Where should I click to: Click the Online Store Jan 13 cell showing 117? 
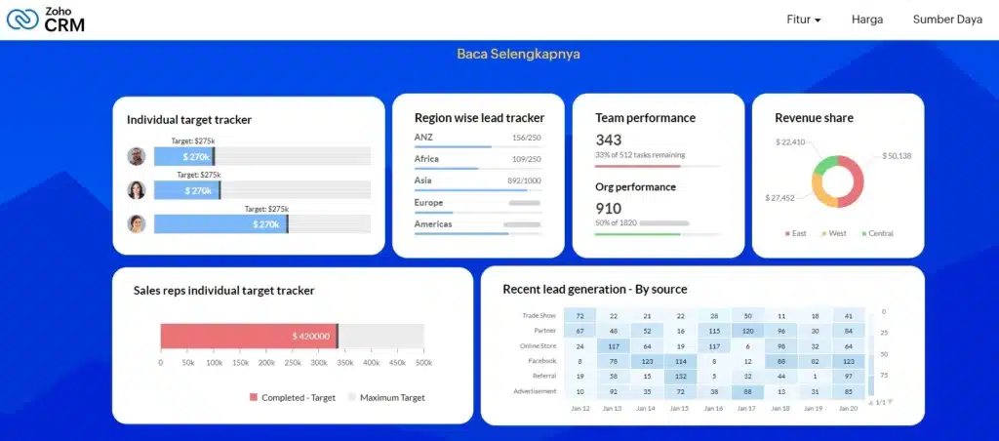pos(614,346)
